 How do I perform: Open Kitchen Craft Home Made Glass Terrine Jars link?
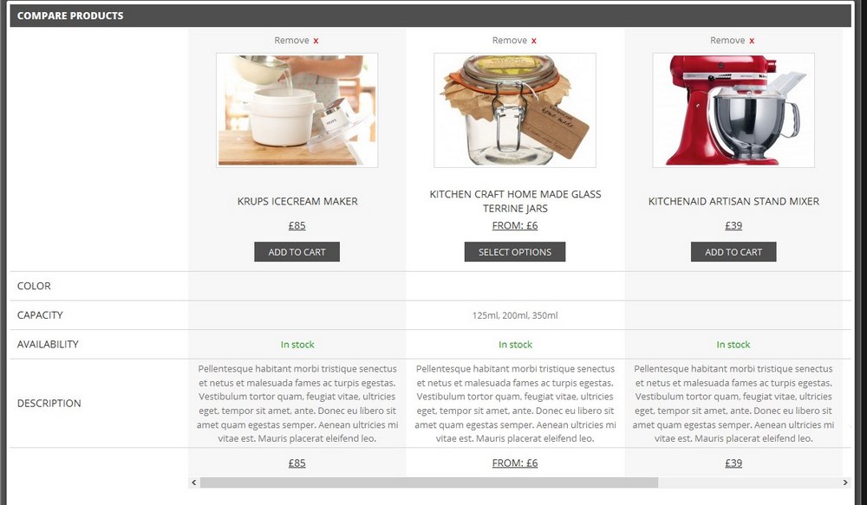point(515,201)
